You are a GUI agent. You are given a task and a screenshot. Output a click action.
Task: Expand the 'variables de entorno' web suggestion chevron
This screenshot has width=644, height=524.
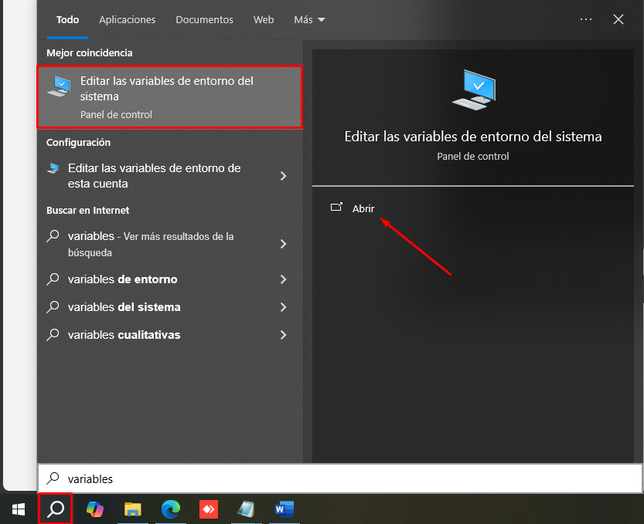pyautogui.click(x=283, y=279)
